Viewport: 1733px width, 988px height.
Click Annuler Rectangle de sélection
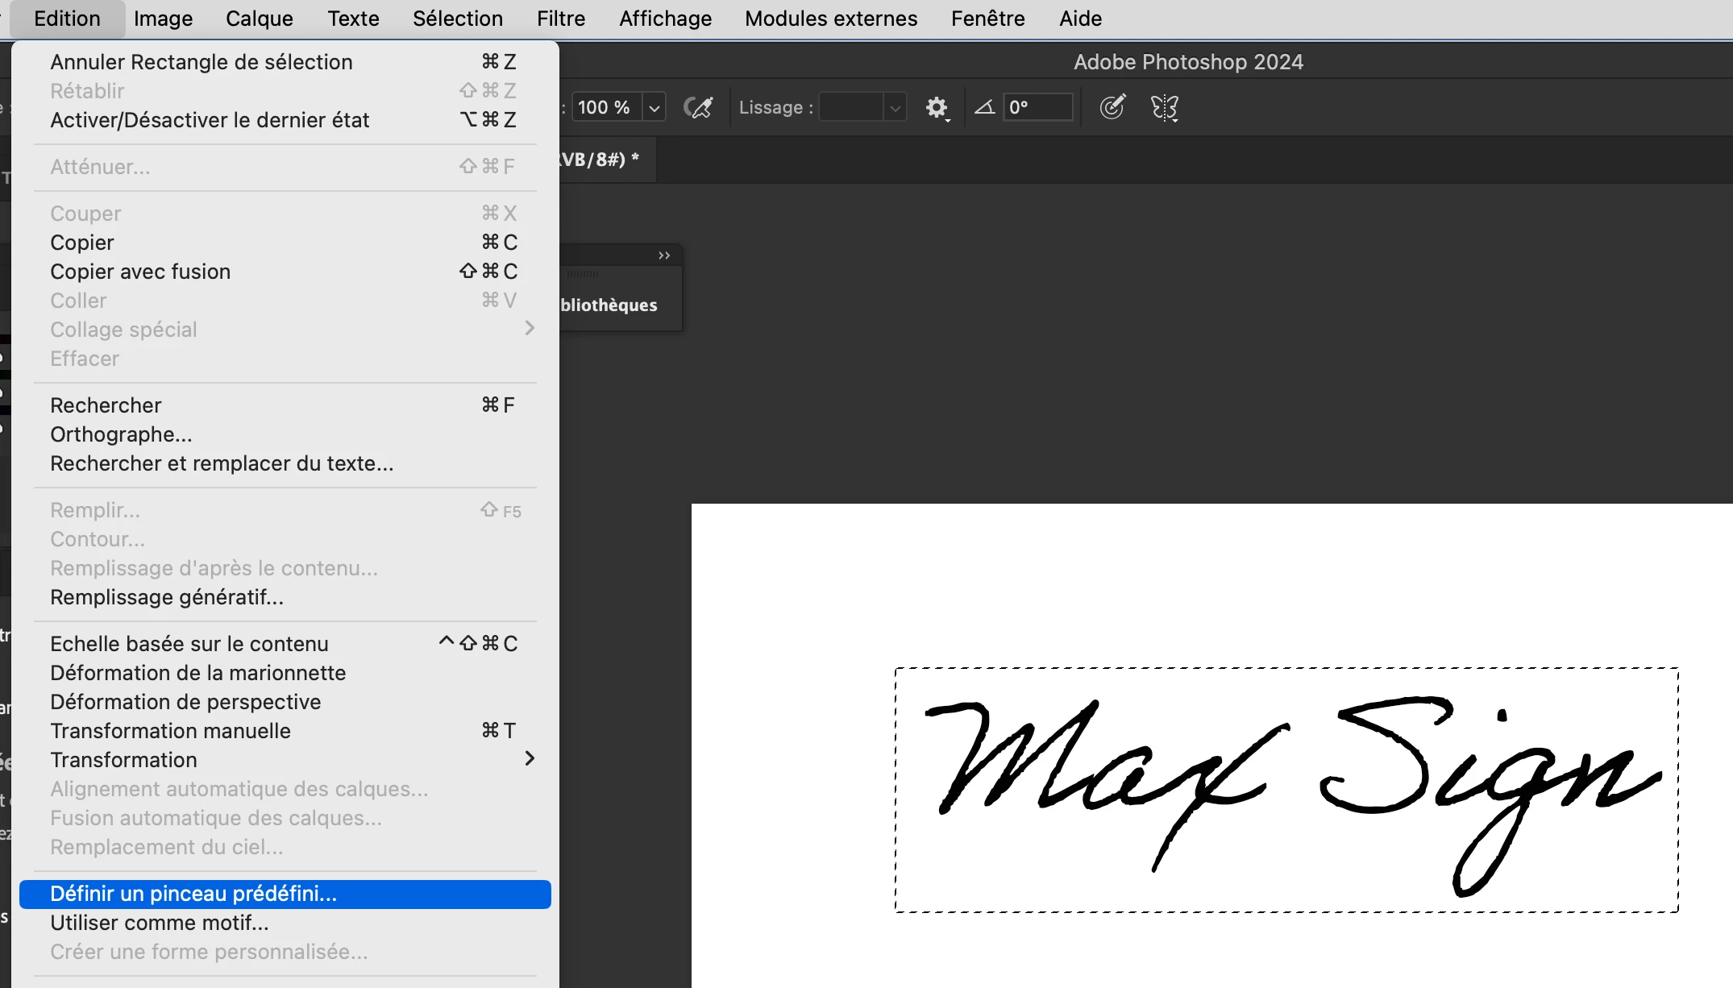pyautogui.click(x=202, y=62)
